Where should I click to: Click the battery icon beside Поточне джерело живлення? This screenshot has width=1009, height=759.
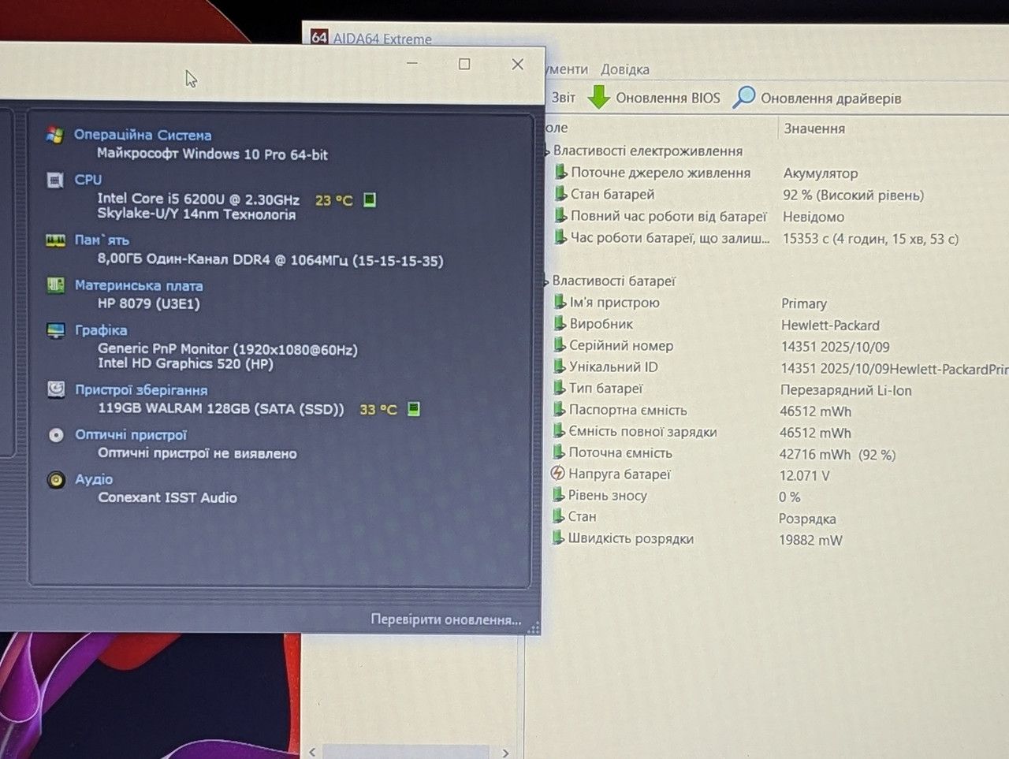click(x=560, y=172)
